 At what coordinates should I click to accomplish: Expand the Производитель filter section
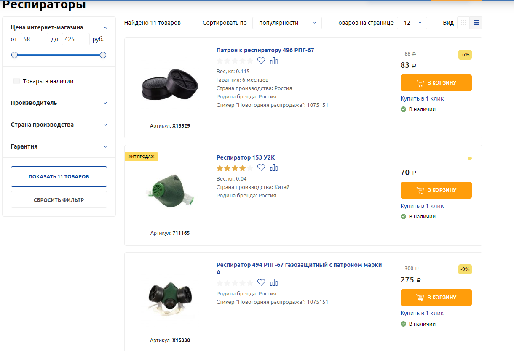pyautogui.click(x=59, y=103)
